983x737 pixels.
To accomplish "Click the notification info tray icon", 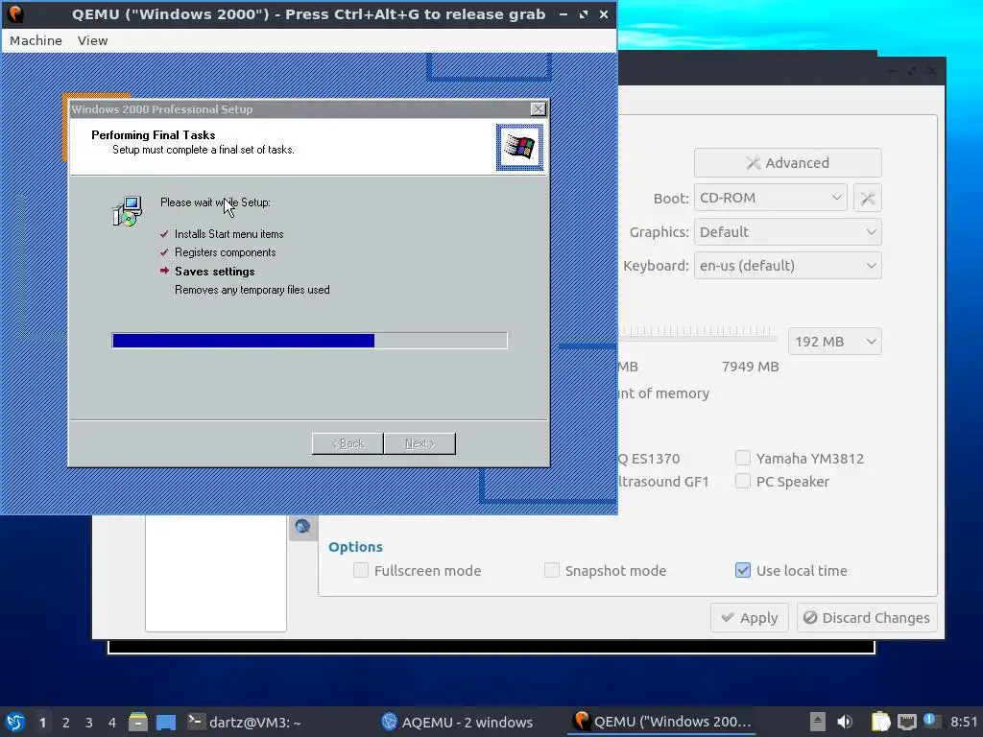I will (x=929, y=720).
